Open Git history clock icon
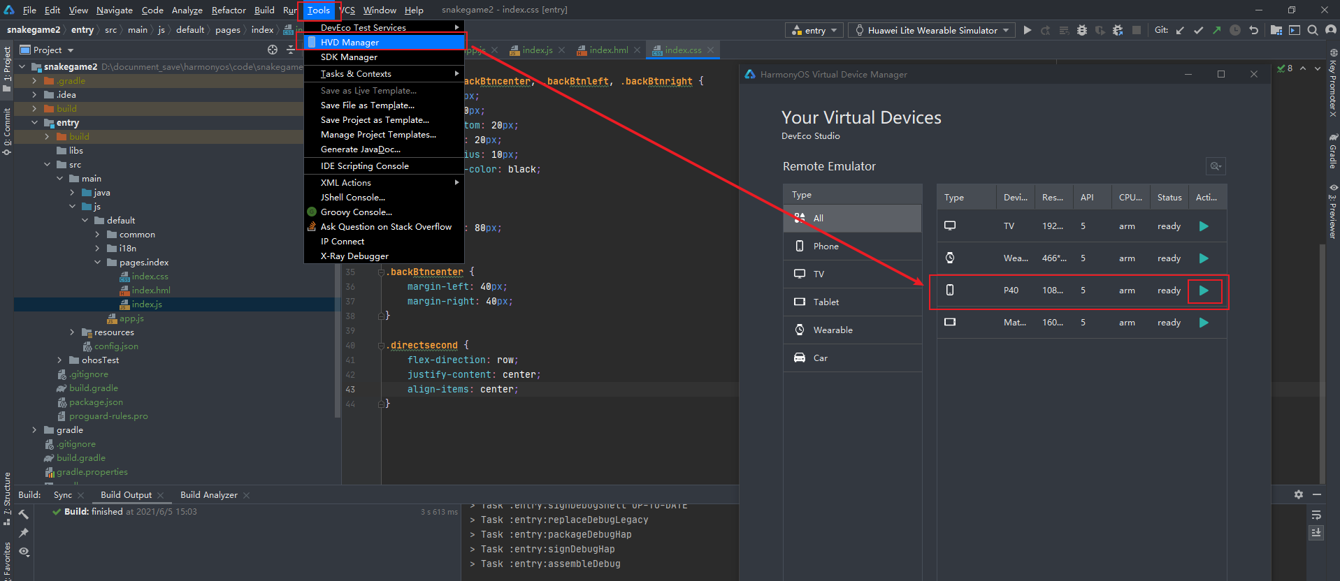The image size is (1340, 581). point(1235,30)
